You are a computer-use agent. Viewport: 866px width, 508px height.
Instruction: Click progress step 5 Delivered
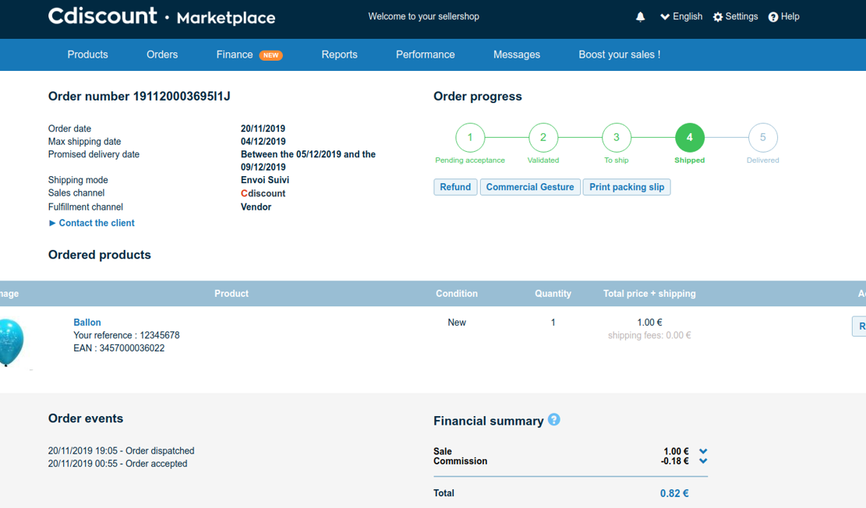pyautogui.click(x=763, y=137)
